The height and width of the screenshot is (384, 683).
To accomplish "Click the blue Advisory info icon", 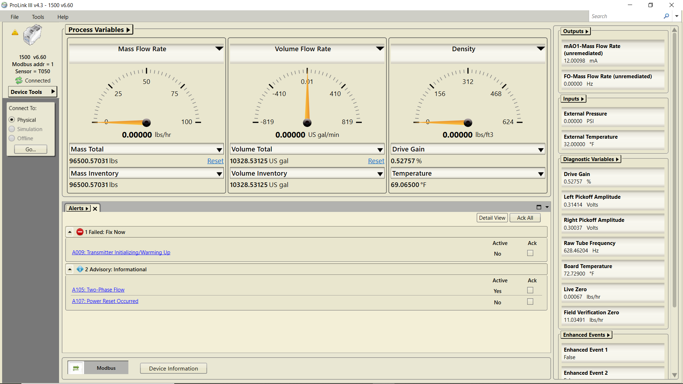I will [80, 269].
